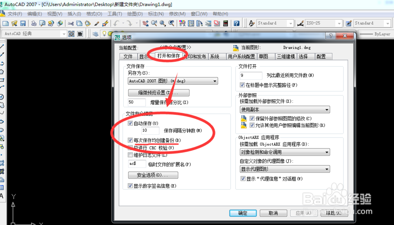This screenshot has width=394, height=225.
Task: Click the Zoom Previous icon
Action: [171, 23]
